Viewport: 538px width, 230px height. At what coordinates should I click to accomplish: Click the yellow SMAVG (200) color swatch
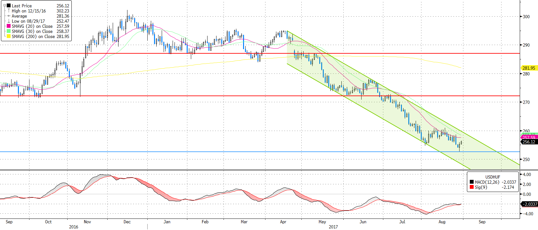(x=9, y=36)
